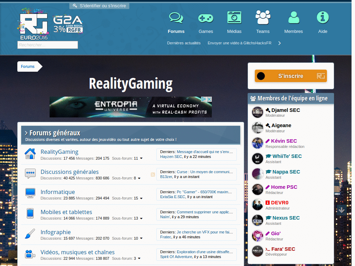Open Home PSC avatar

pyautogui.click(x=258, y=189)
